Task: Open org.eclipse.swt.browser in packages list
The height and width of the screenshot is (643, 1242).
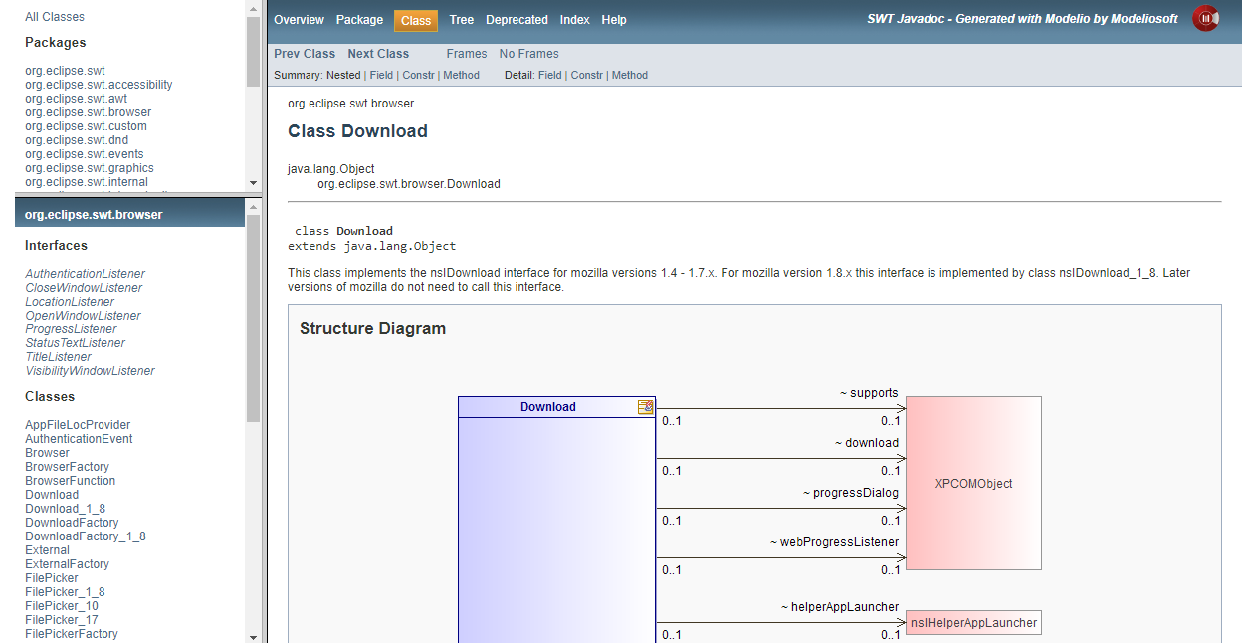Action: tap(88, 112)
